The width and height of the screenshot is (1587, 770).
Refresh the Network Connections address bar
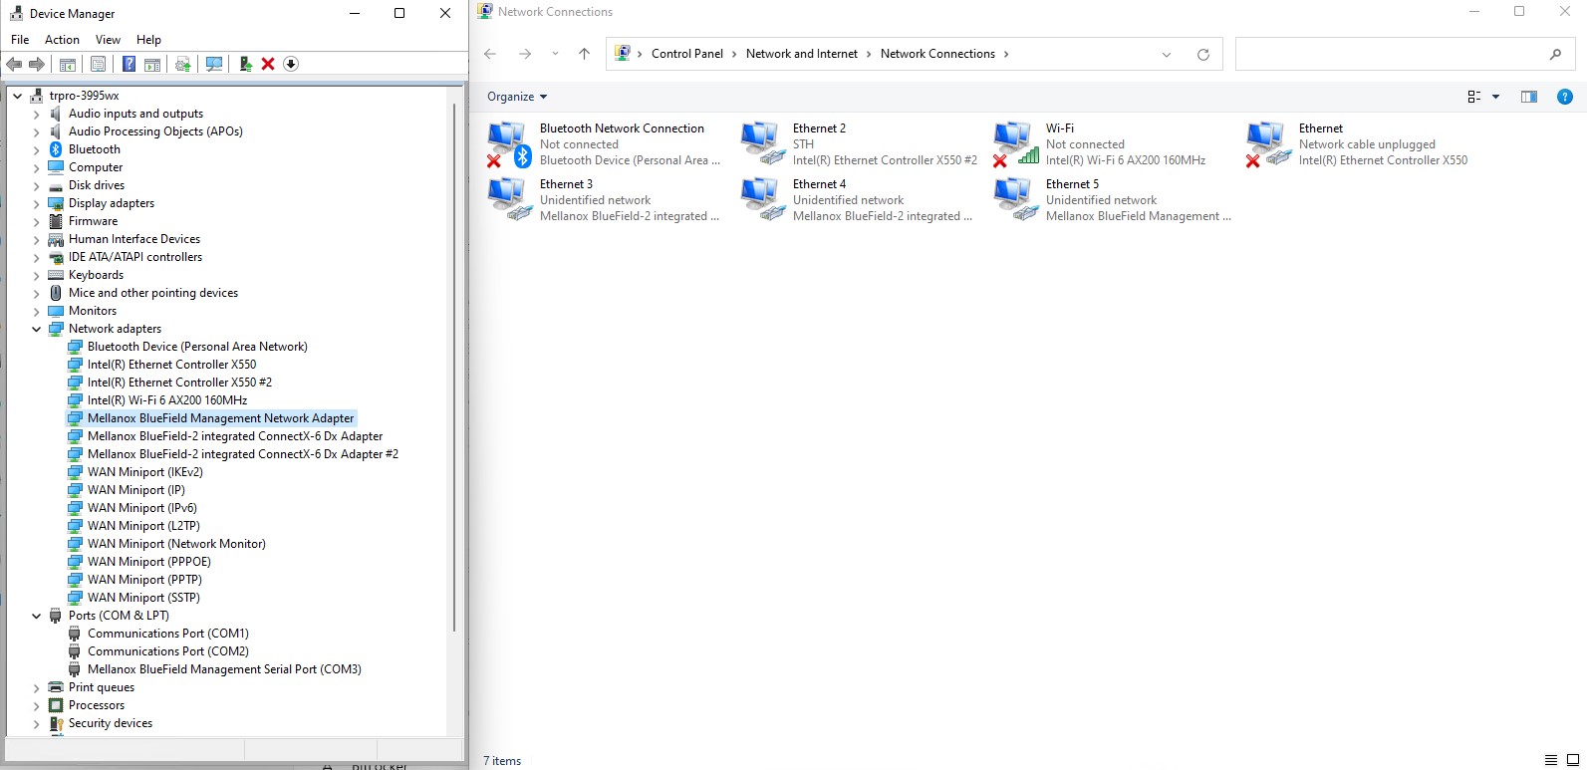click(x=1203, y=55)
